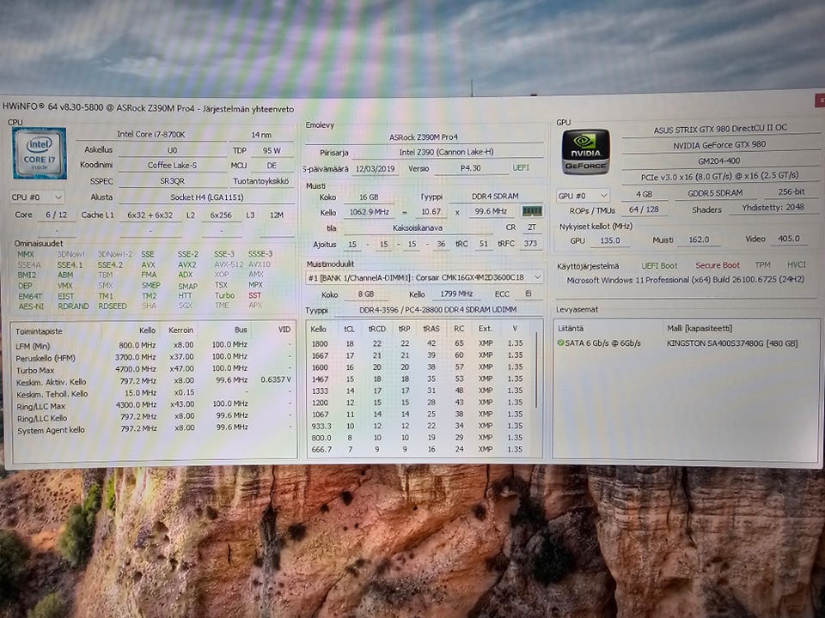Select KINGSTON SA400S37480G drive entry
The image size is (825, 618).
pos(732,343)
